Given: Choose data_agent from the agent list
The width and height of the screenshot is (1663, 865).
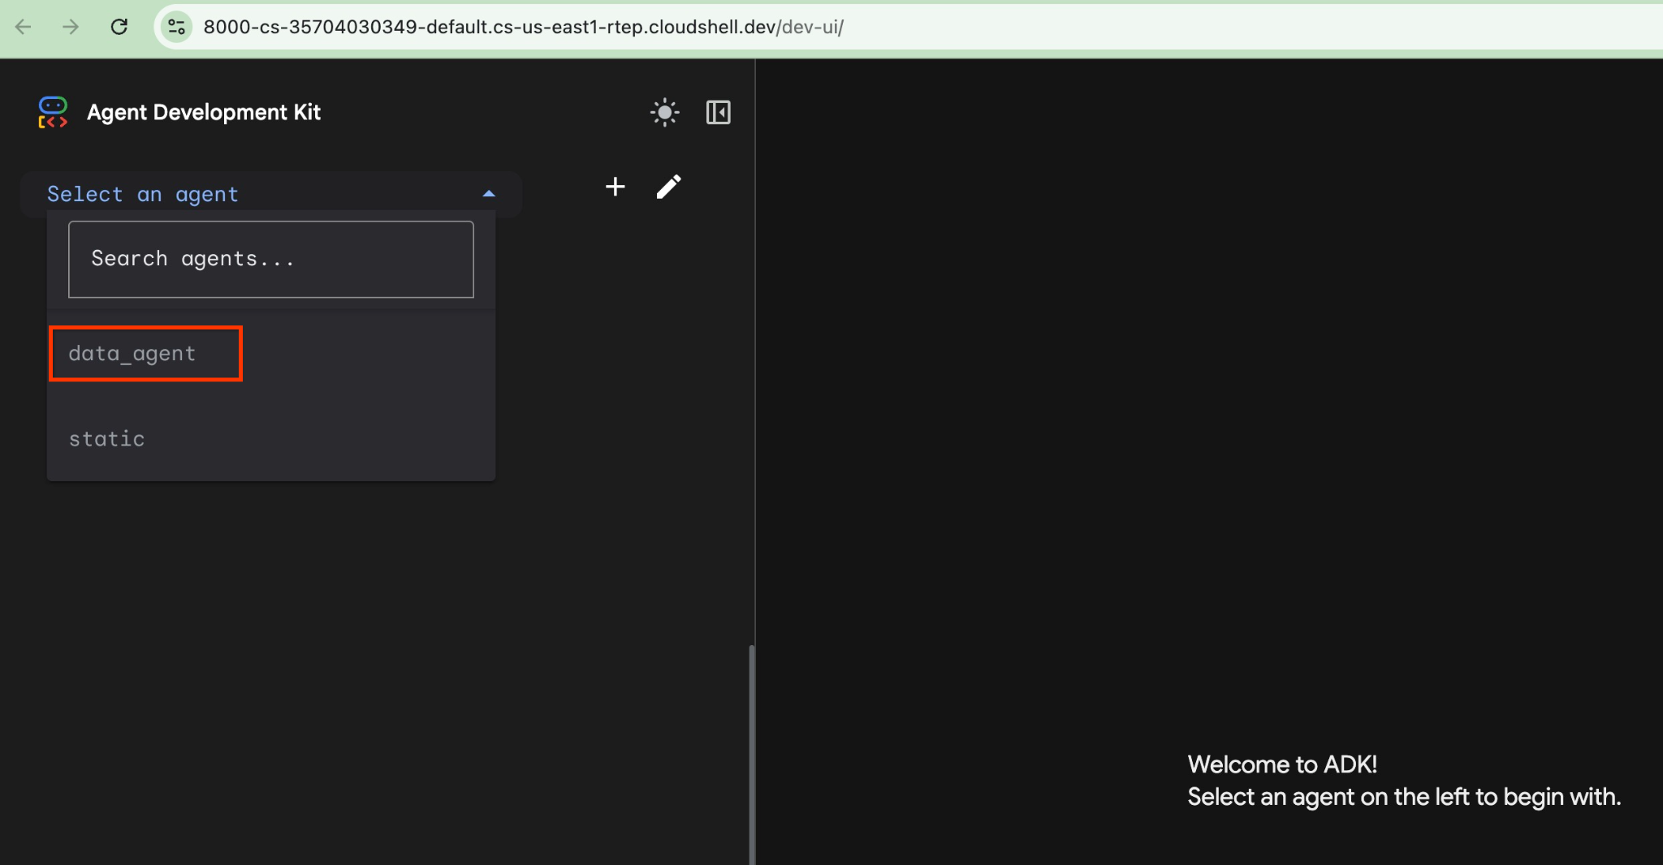Looking at the screenshot, I should click(132, 354).
